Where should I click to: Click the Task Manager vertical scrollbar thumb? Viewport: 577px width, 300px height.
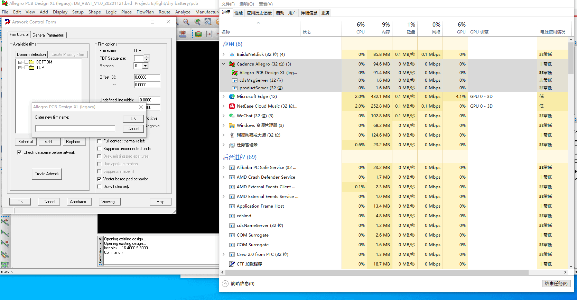click(x=570, y=58)
